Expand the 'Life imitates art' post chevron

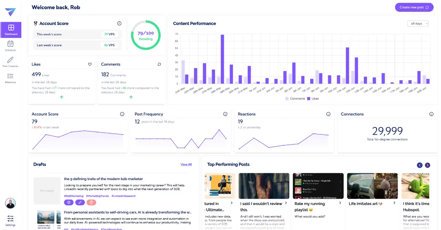click(394, 203)
